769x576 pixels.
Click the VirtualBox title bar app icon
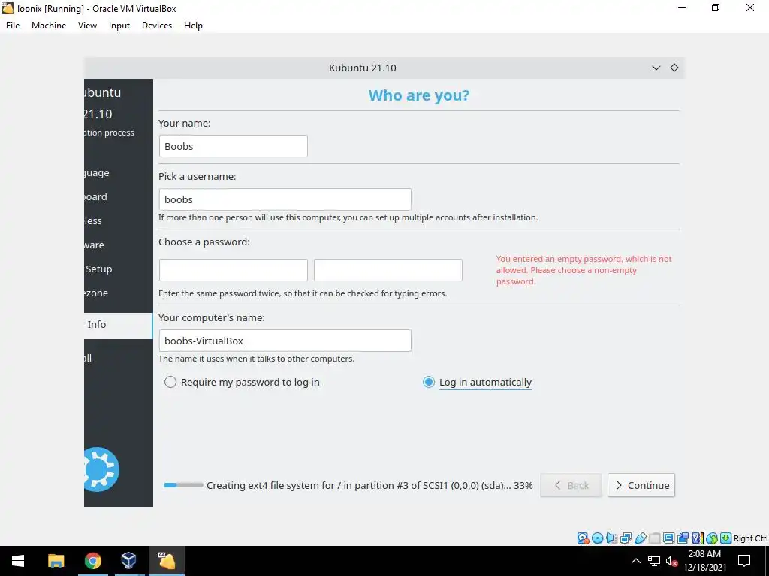coord(8,8)
